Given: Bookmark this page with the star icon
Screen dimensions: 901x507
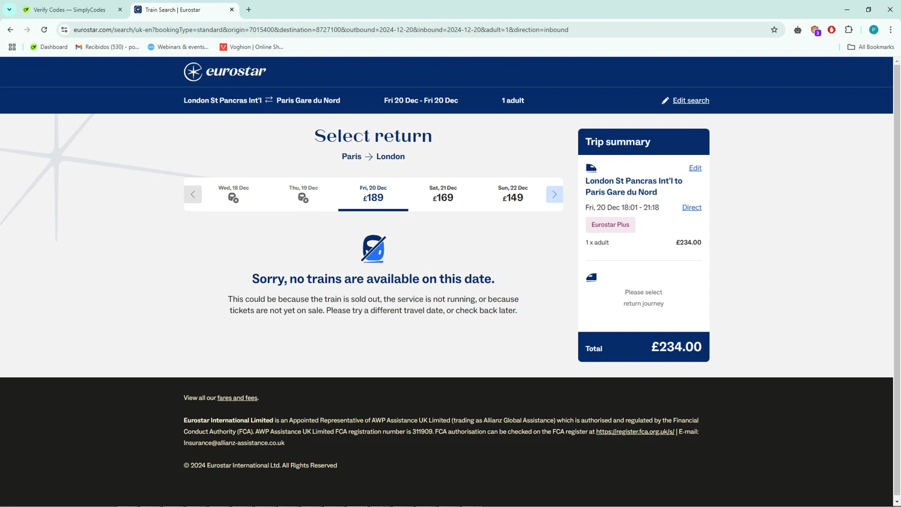Looking at the screenshot, I should 774,29.
